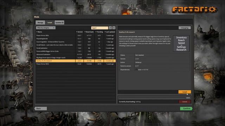The width and height of the screenshot is (225, 126).
Task: Click the Quality of Life mod thumbnail
Action: coord(181,43)
